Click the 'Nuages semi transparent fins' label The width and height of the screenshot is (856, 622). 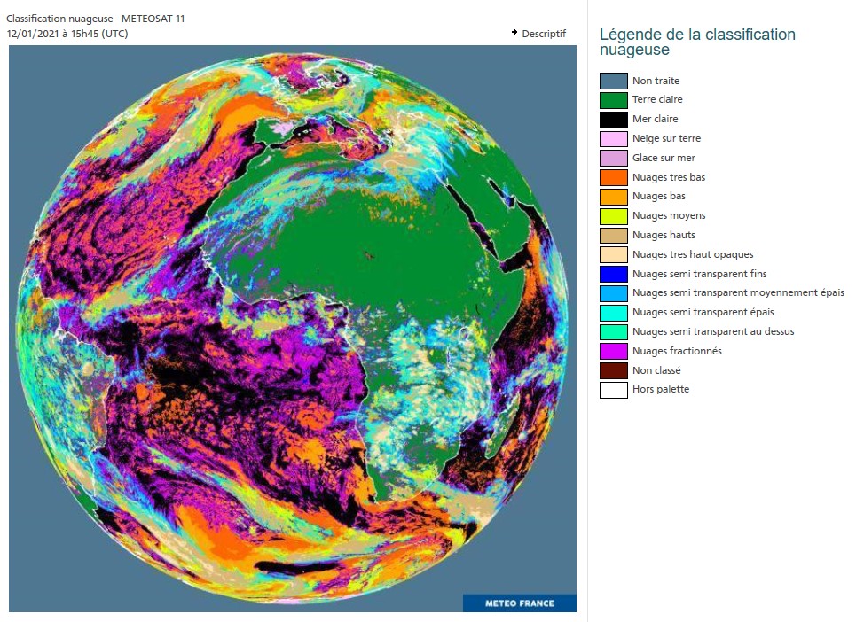point(699,274)
